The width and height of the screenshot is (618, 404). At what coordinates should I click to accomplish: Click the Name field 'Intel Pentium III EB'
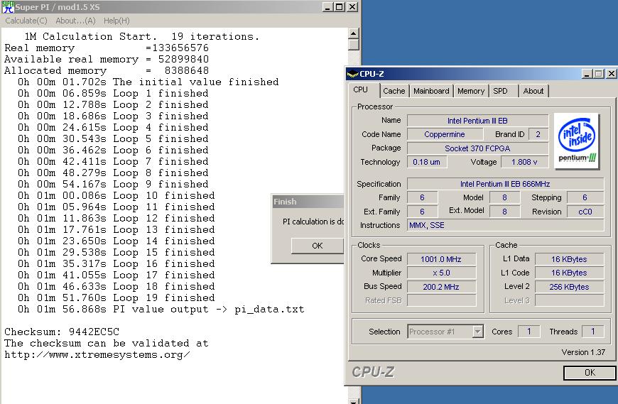coord(477,121)
